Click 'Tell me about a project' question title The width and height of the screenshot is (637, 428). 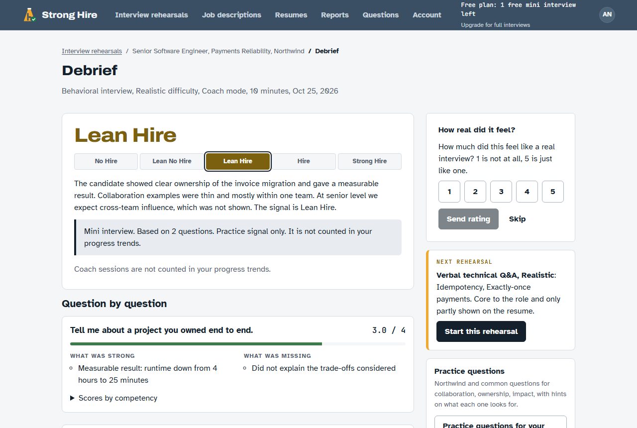coord(162,330)
